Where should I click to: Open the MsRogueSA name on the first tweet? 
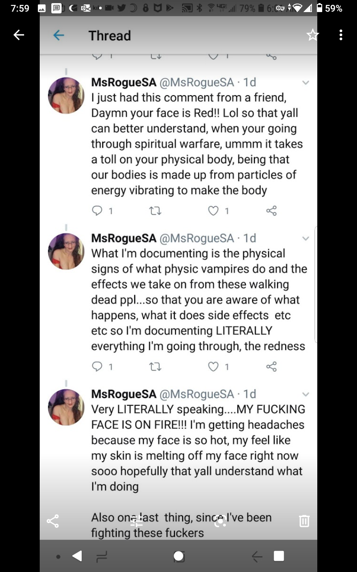click(x=124, y=82)
